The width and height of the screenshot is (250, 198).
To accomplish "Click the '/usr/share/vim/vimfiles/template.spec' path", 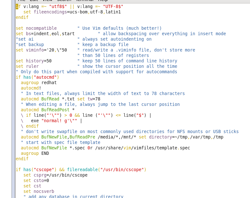I will [x=143, y=148].
